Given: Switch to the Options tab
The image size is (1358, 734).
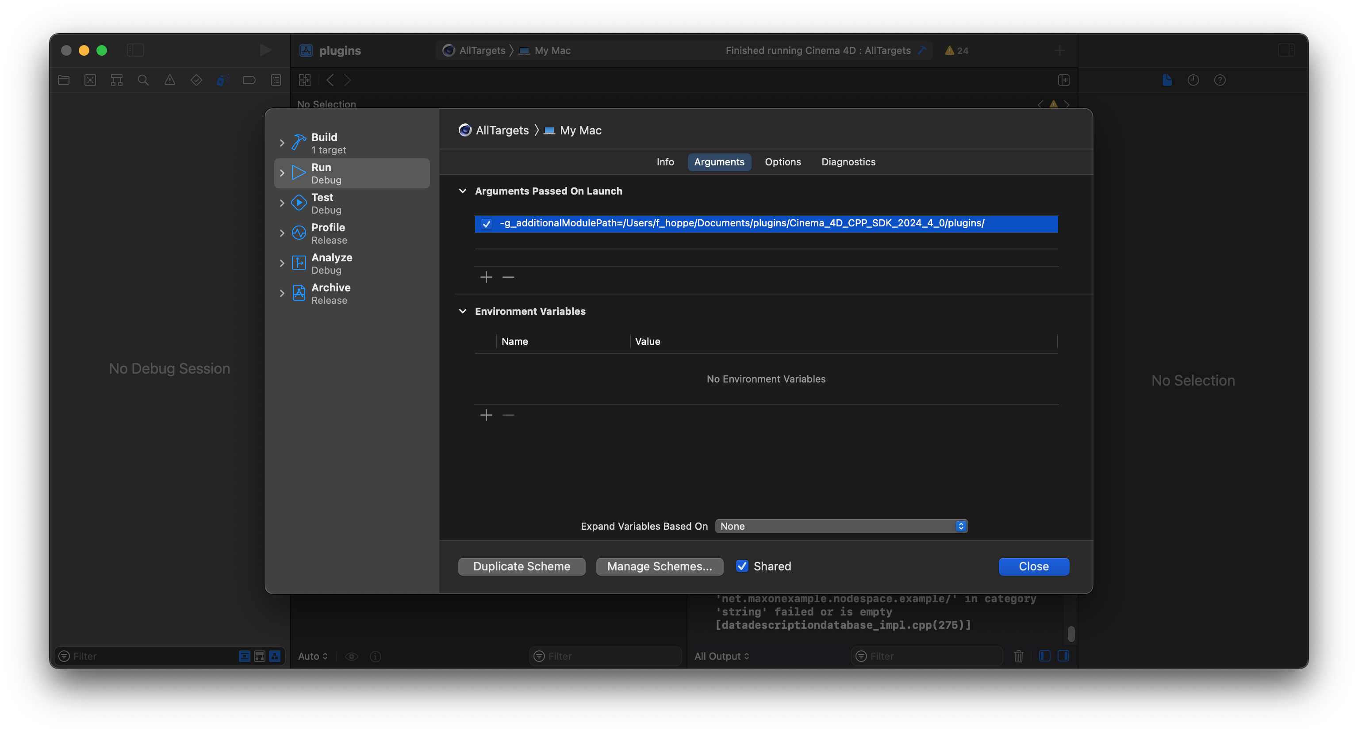Looking at the screenshot, I should pyautogui.click(x=783, y=162).
